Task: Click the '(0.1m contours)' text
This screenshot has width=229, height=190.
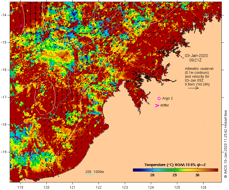Action: tap(197, 73)
